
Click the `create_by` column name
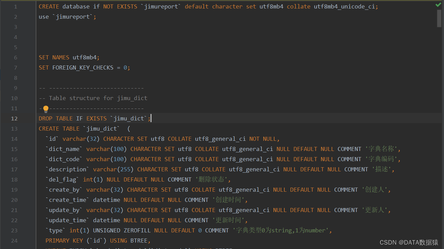click(64, 190)
